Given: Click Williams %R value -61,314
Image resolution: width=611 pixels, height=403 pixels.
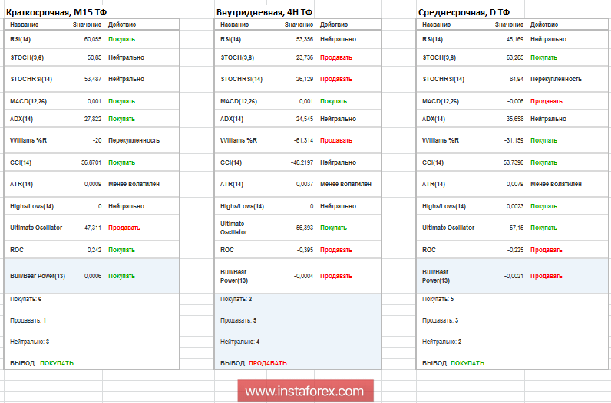Looking at the screenshot, I should coord(303,140).
